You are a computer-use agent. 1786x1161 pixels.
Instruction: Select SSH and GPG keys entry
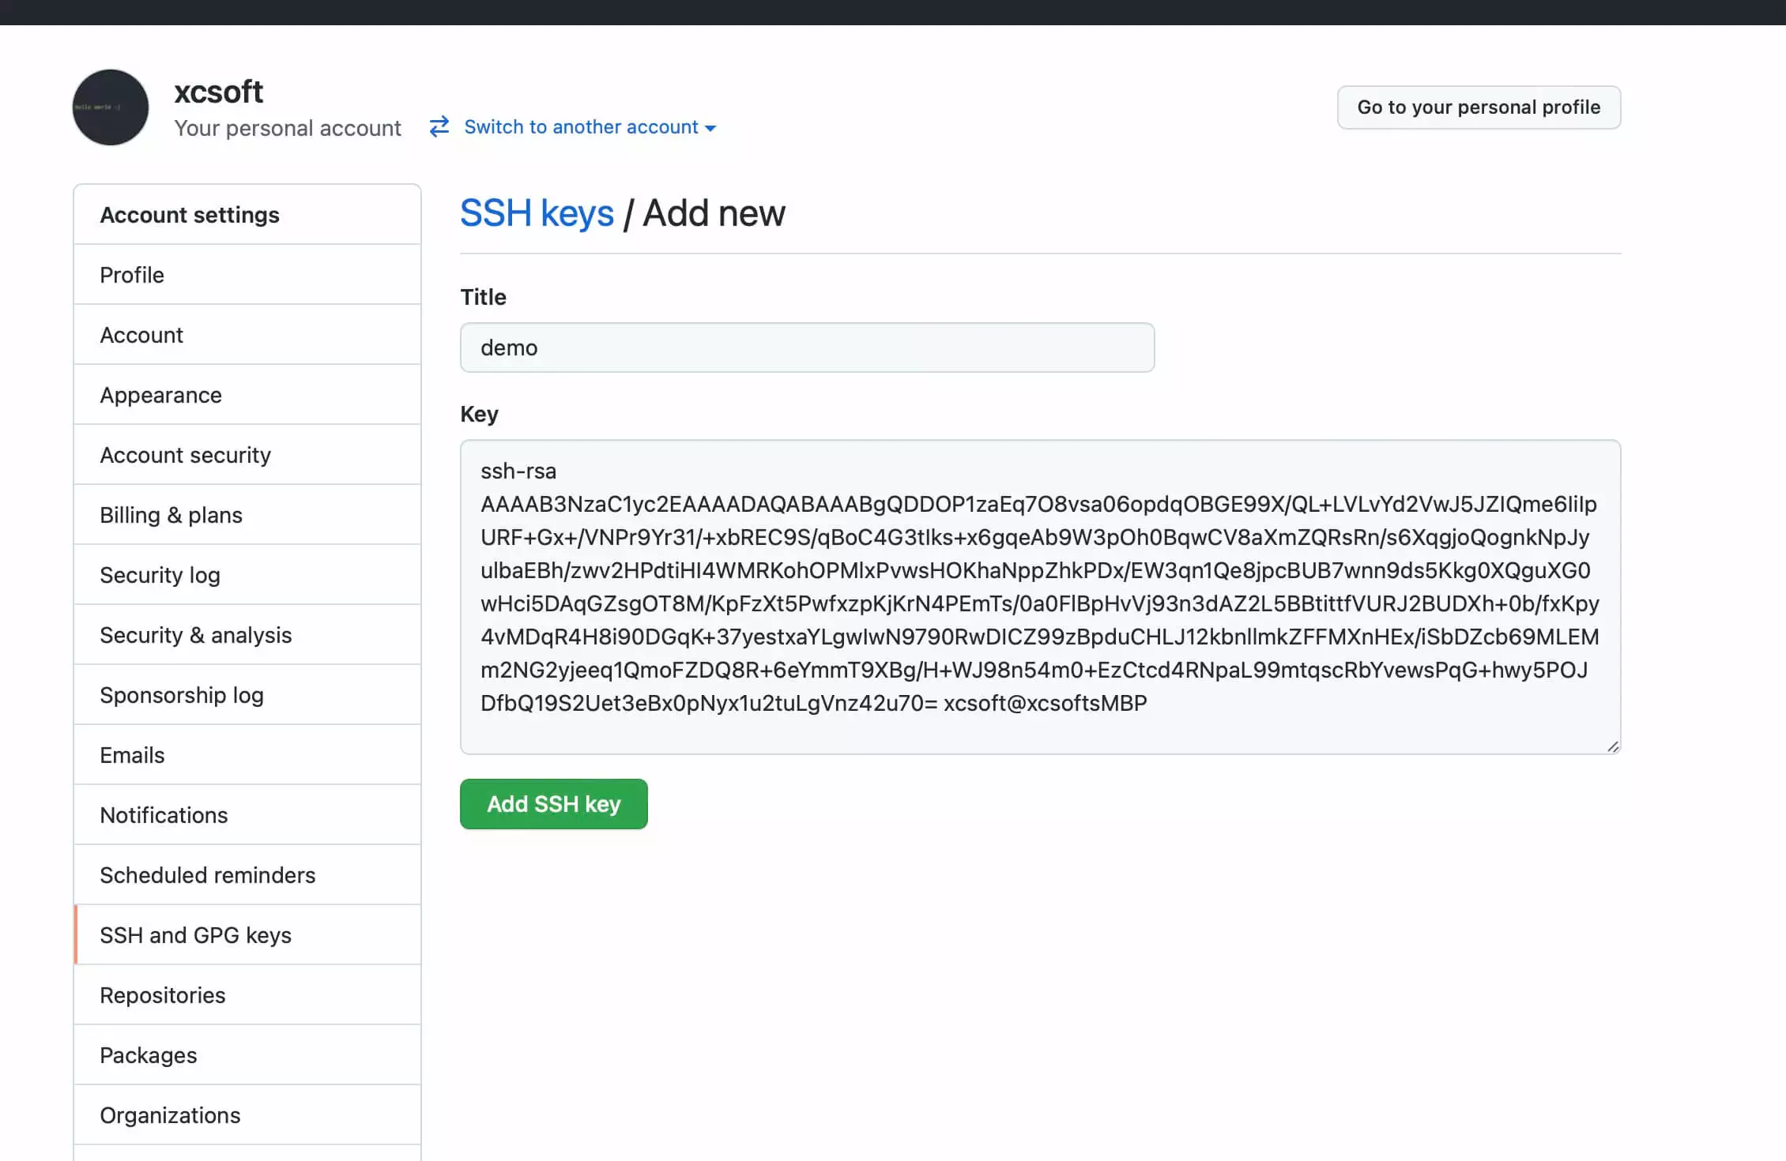[x=195, y=934]
